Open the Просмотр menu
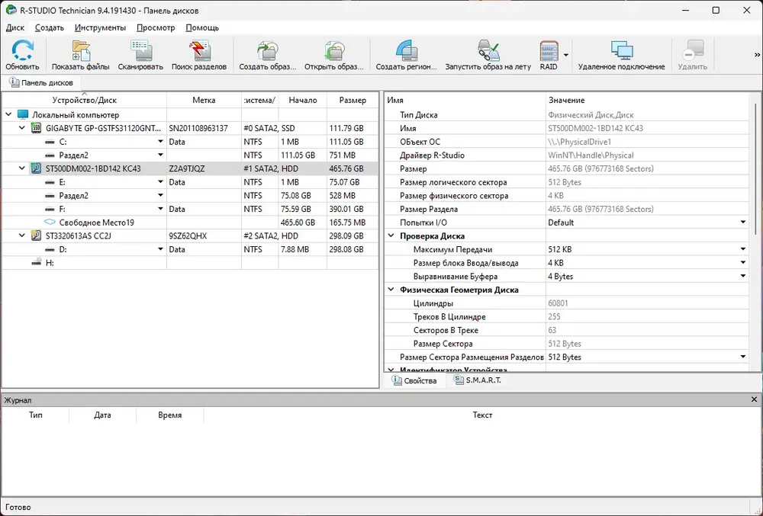Viewport: 763px width, 516px height. pyautogui.click(x=156, y=27)
